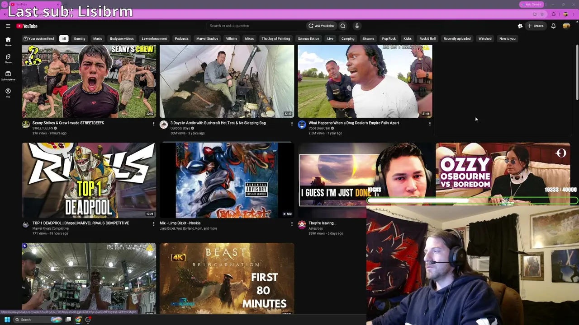
Task: Go to the YouTube logo home link
Action: click(x=27, y=26)
